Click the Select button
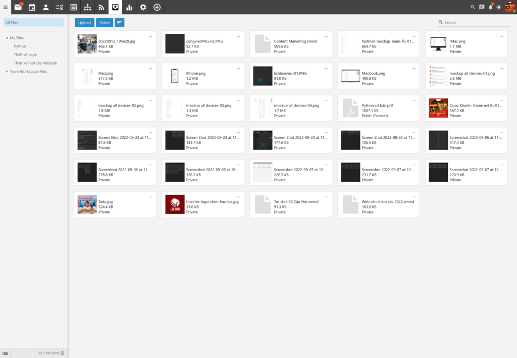This screenshot has width=517, height=358. click(x=105, y=23)
